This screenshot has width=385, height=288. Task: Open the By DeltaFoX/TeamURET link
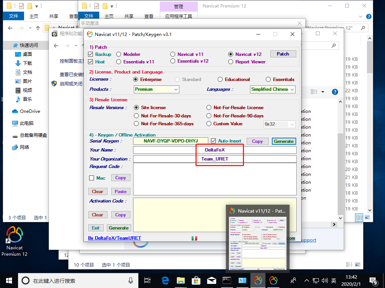114,238
